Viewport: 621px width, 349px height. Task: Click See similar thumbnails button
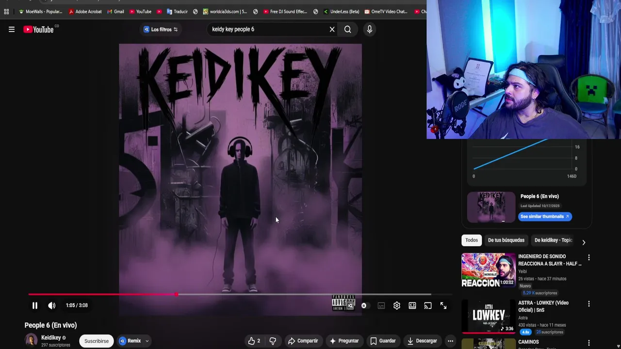click(x=545, y=217)
